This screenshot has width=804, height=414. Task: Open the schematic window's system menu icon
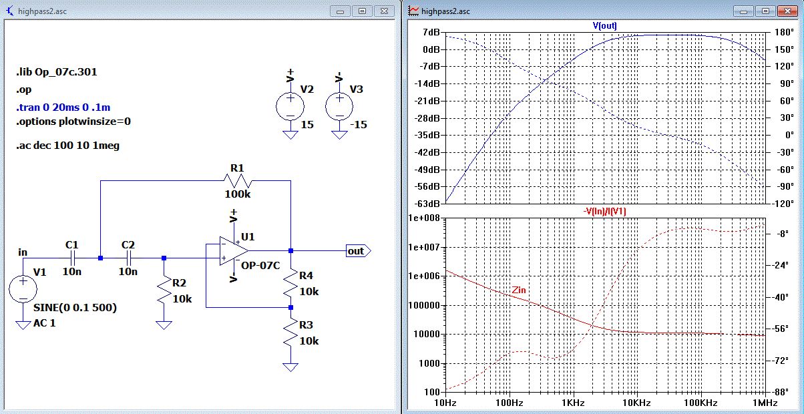pos(9,11)
